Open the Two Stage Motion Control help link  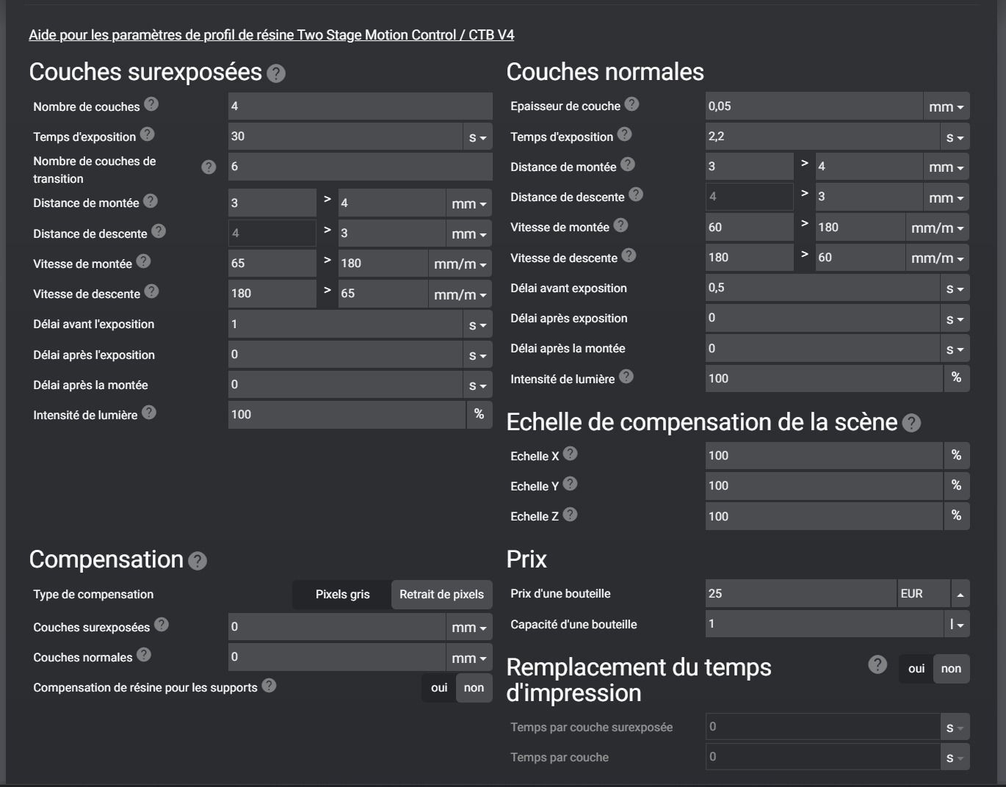pyautogui.click(x=271, y=35)
